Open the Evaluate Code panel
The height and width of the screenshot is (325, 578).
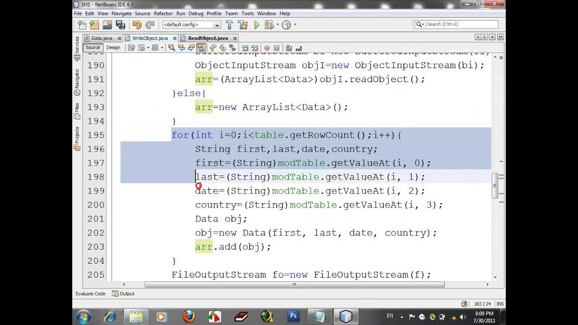pyautogui.click(x=90, y=293)
